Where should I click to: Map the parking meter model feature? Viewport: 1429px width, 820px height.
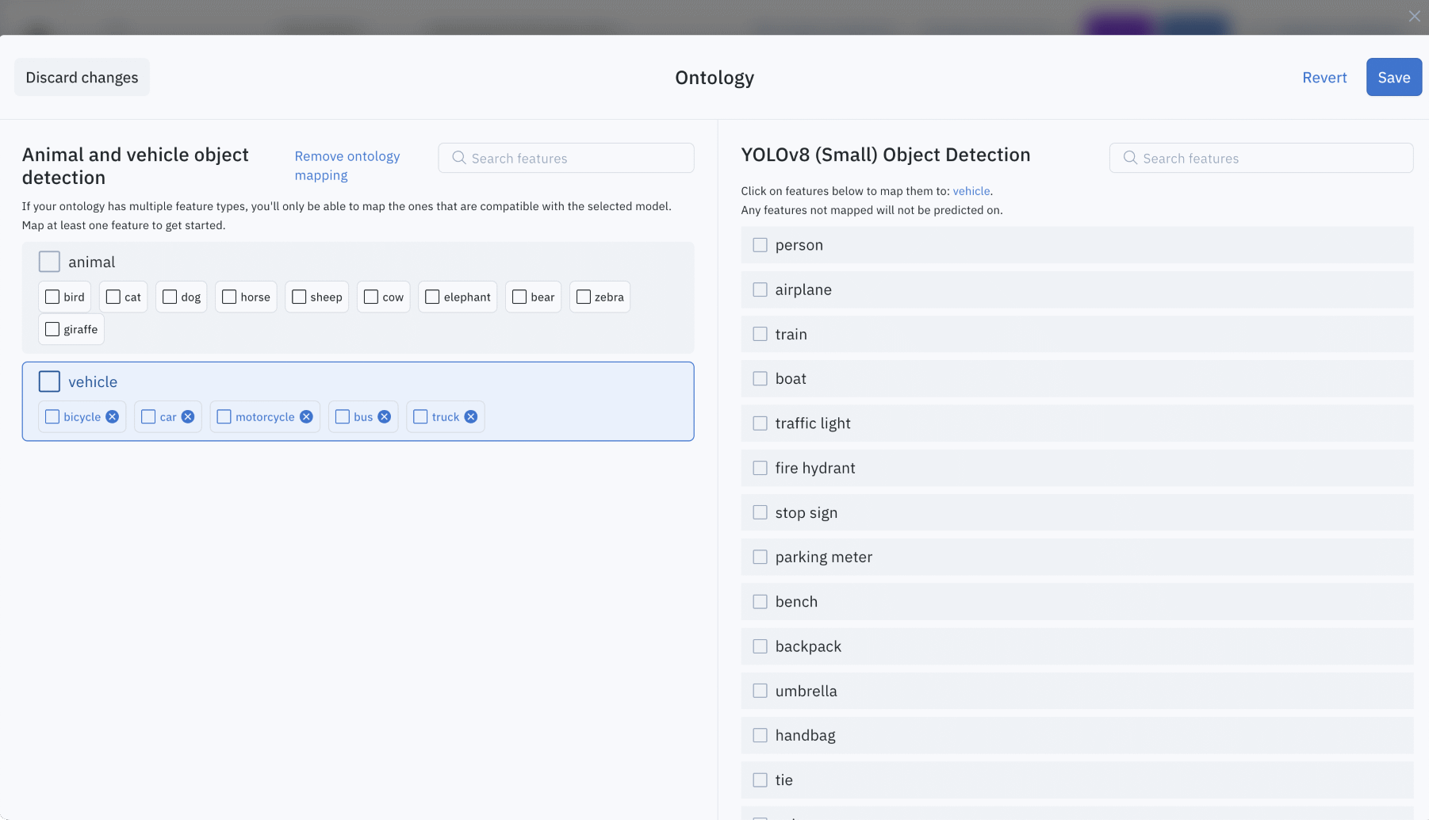click(x=1077, y=557)
